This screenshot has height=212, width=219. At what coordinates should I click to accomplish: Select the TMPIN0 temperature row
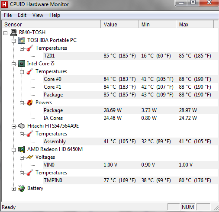point(130,180)
